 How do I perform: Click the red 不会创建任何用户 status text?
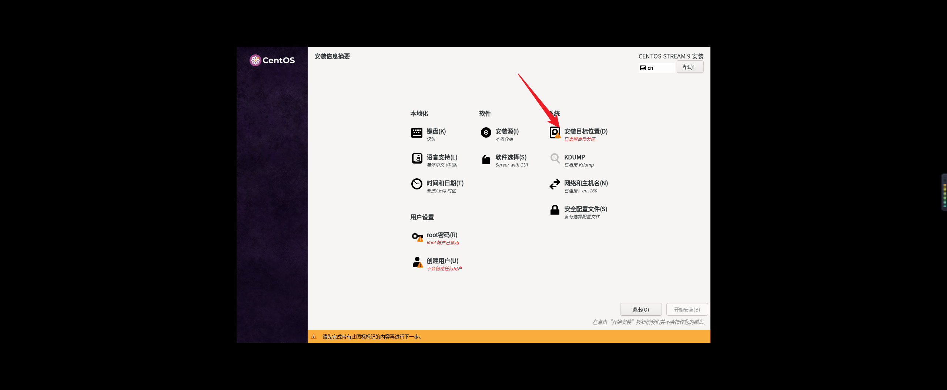(x=444, y=269)
